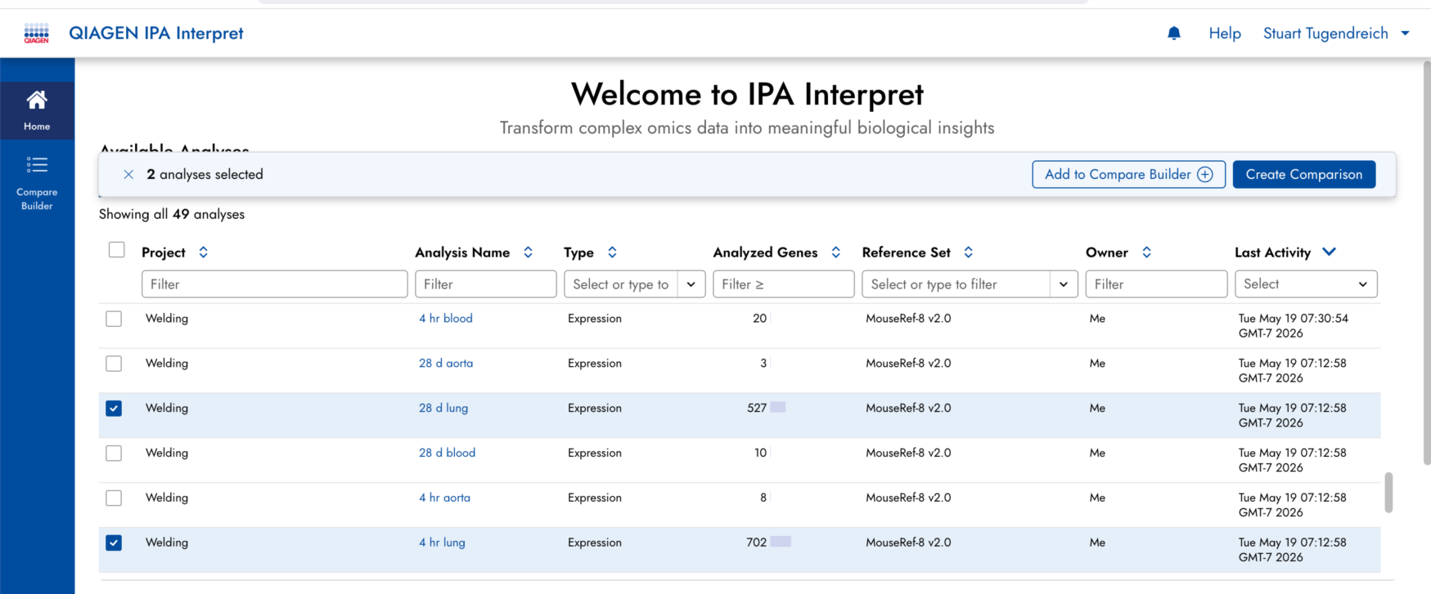Screen dimensions: 1431x594
Task: Open Compare Builder from the sidebar
Action: click(x=37, y=183)
